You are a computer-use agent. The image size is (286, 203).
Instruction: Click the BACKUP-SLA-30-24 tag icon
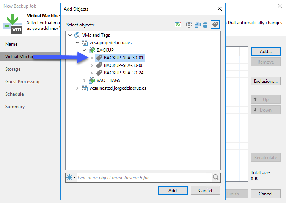(x=99, y=73)
